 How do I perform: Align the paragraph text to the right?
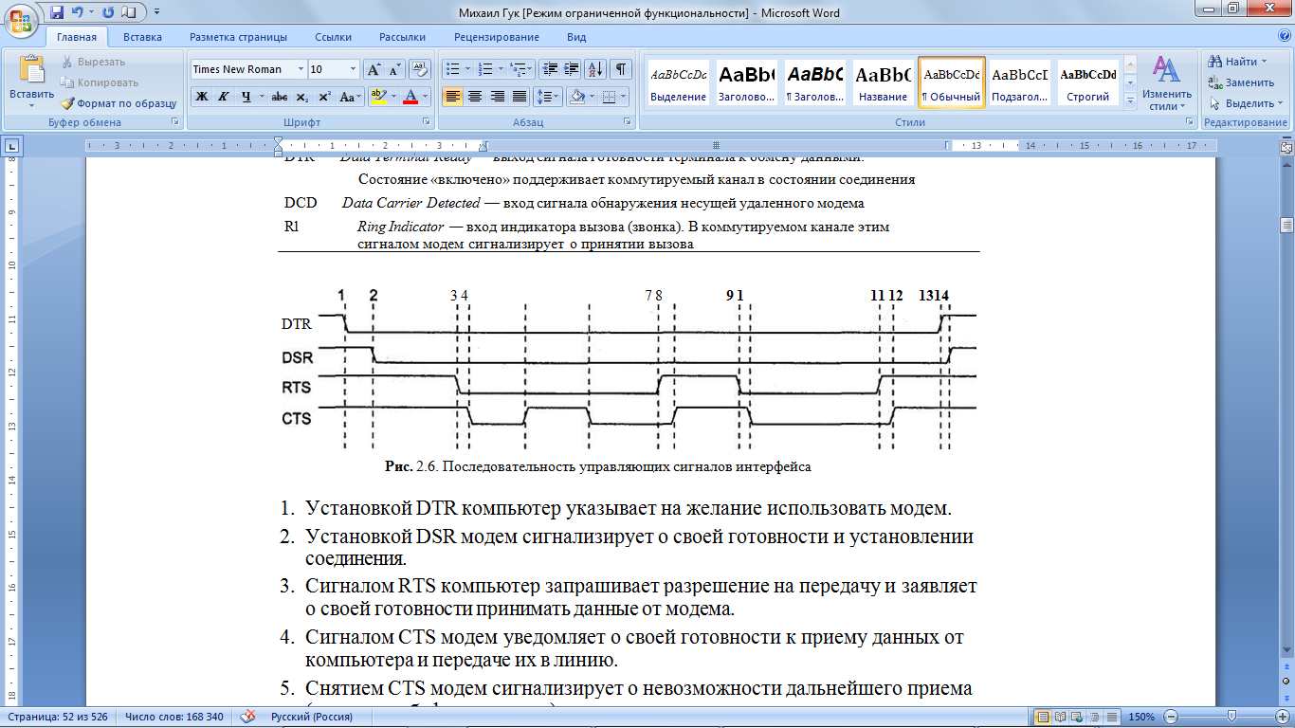point(497,97)
